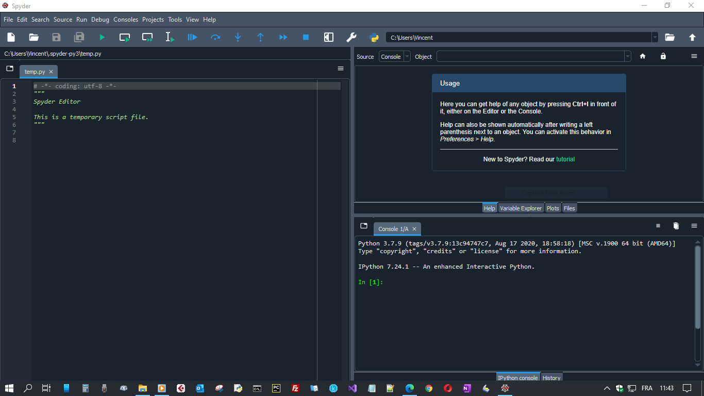Open Windows notification center

coord(687,388)
